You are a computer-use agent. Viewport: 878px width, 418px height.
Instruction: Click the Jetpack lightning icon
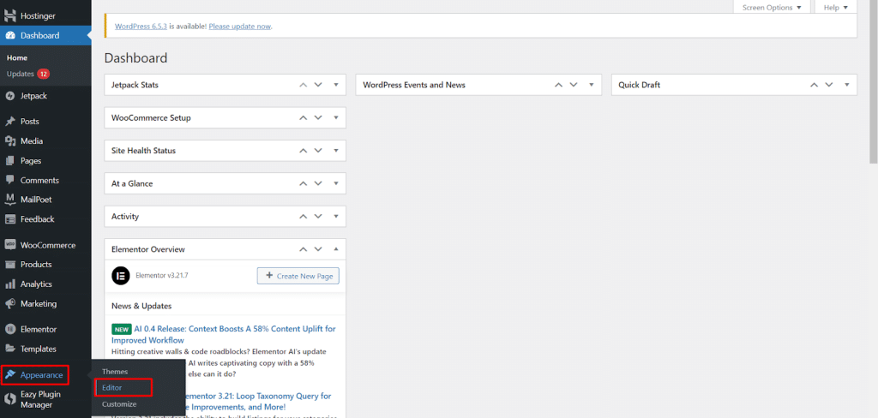point(10,96)
